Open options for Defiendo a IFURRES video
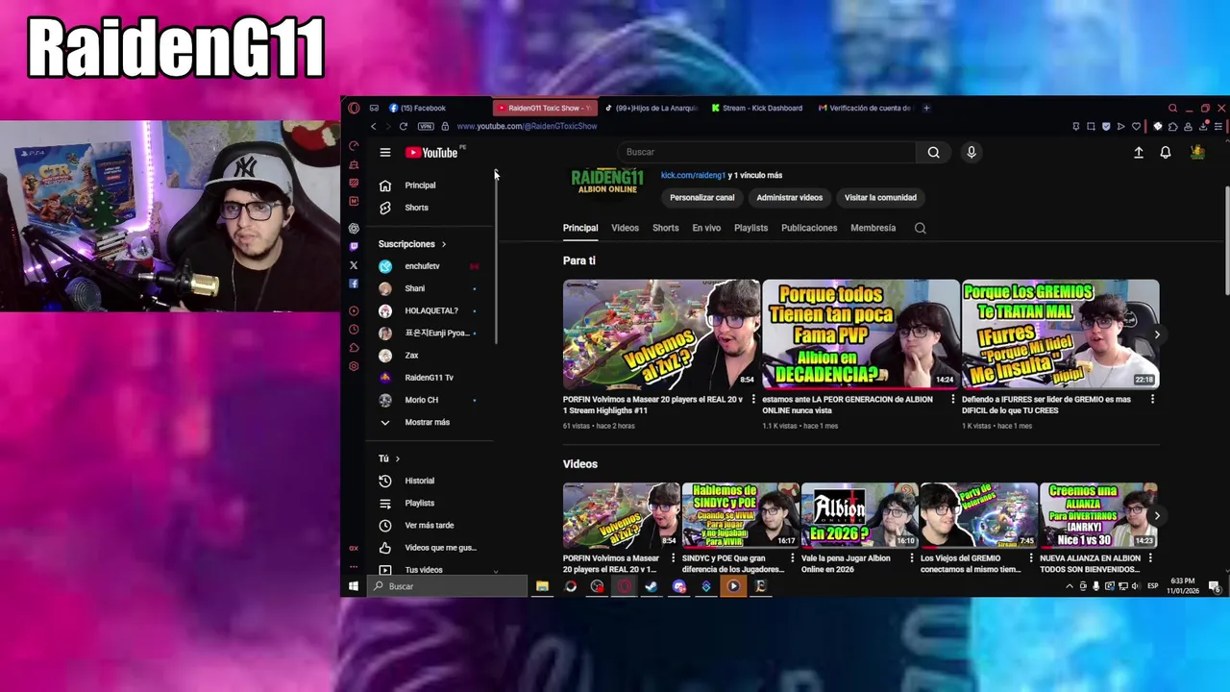 1152,399
